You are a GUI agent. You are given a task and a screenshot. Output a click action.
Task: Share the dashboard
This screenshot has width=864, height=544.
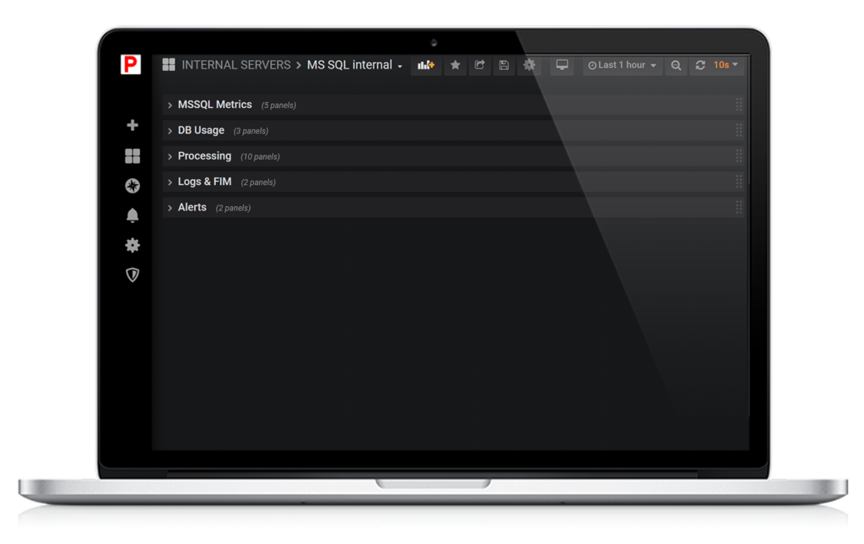[x=479, y=65]
